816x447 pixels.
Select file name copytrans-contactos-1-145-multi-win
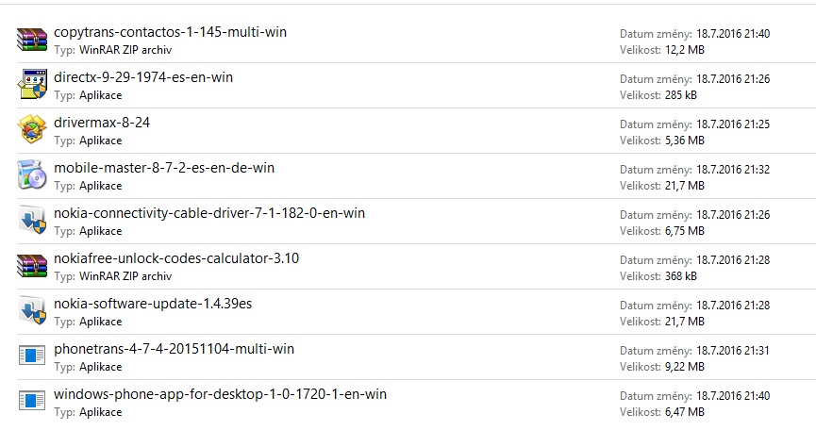point(170,32)
